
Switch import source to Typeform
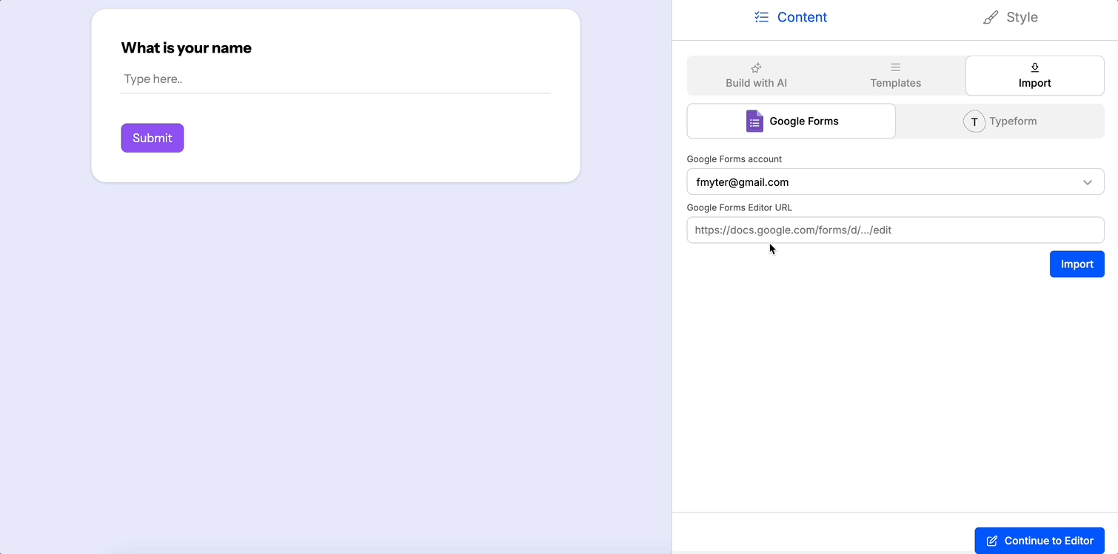pyautogui.click(x=1000, y=121)
